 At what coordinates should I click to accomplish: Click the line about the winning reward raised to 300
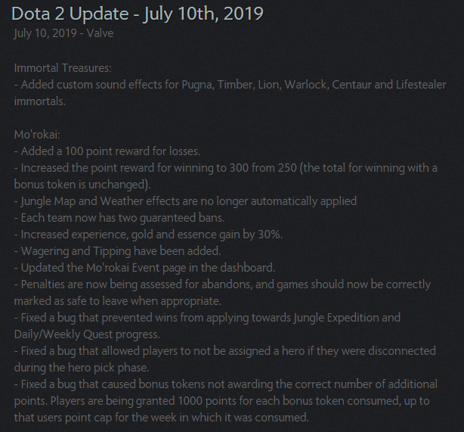click(x=226, y=168)
